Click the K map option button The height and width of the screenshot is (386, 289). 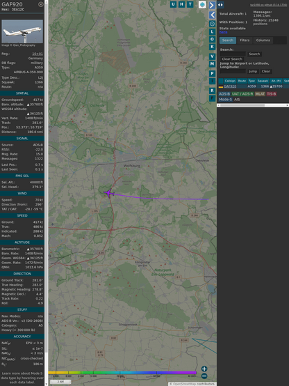point(212,47)
